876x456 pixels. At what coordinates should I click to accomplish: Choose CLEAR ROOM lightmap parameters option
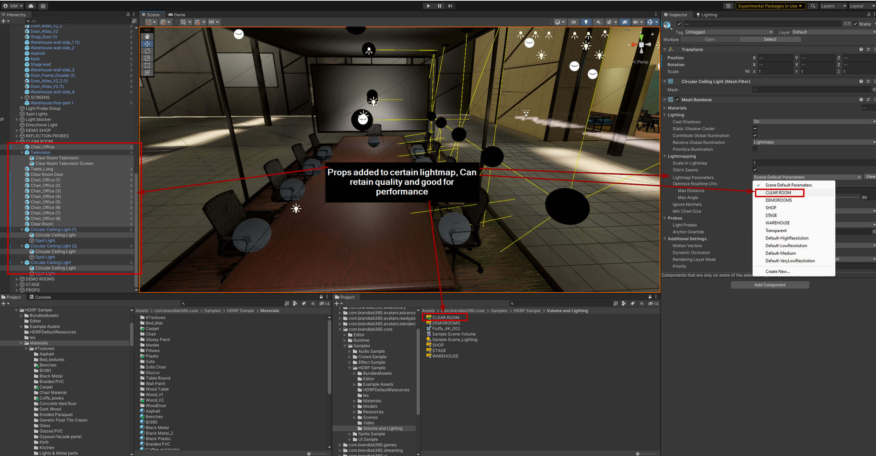(x=778, y=193)
